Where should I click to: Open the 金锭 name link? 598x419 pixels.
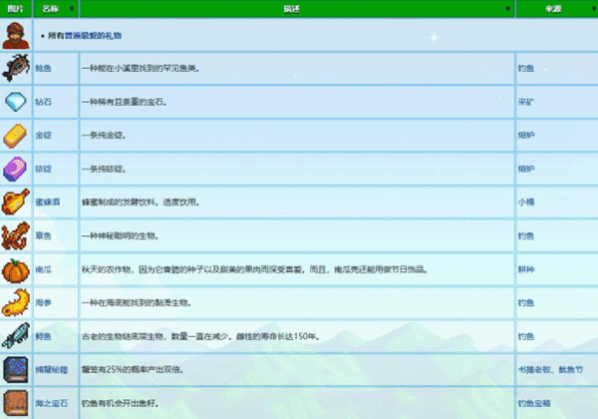click(43, 135)
